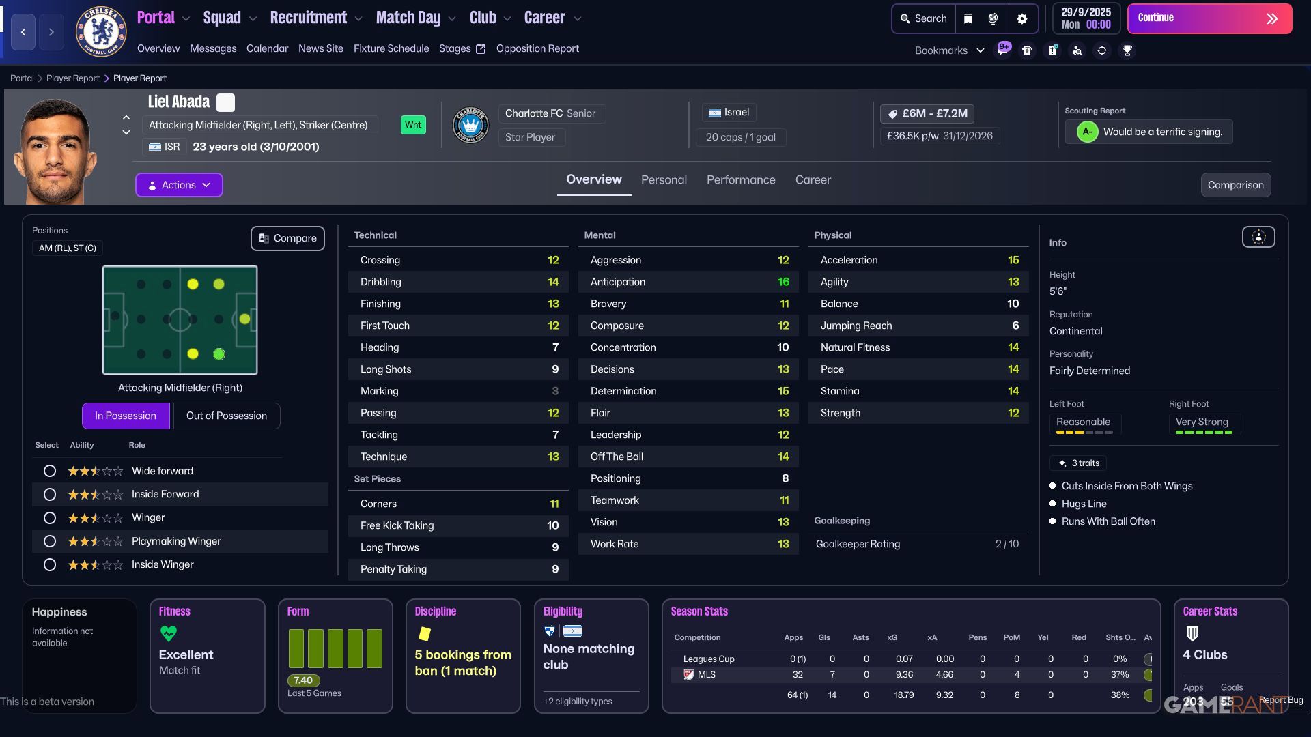Open the Actions dropdown
1311x737 pixels.
point(178,184)
